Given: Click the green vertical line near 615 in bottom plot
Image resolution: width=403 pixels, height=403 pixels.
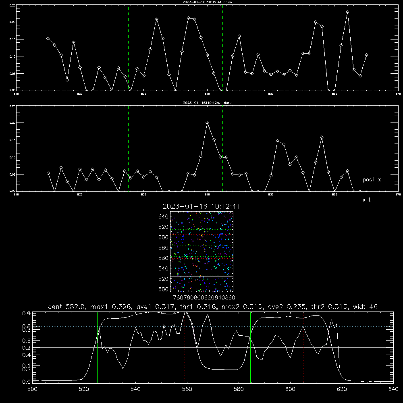Looking at the screenshot, I should (x=329, y=347).
